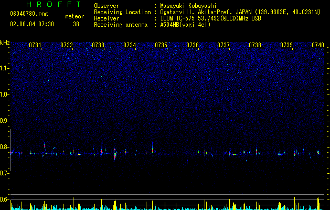Viewport: 330px width, 210px height.
Task: Click the 0739 time marker
Action: click(x=286, y=45)
